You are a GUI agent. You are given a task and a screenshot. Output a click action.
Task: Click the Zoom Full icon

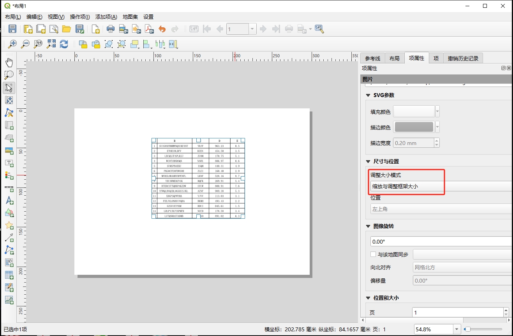click(x=51, y=44)
